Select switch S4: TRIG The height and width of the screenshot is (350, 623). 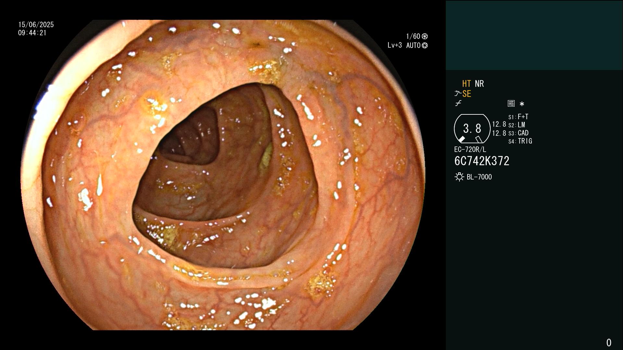[520, 141]
